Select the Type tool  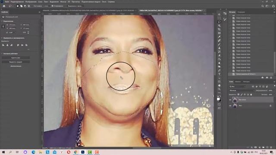tap(219, 74)
